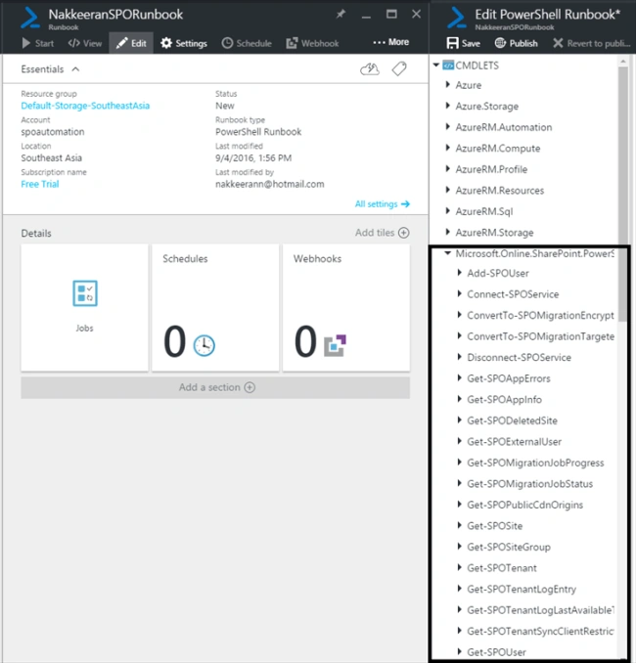Expand the Disconnect-SPOService cmdlet
Image resolution: width=636 pixels, height=663 pixels.
click(460, 357)
